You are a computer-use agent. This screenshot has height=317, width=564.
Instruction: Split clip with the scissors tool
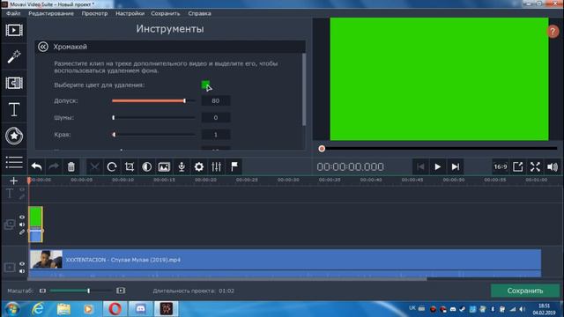pos(94,166)
